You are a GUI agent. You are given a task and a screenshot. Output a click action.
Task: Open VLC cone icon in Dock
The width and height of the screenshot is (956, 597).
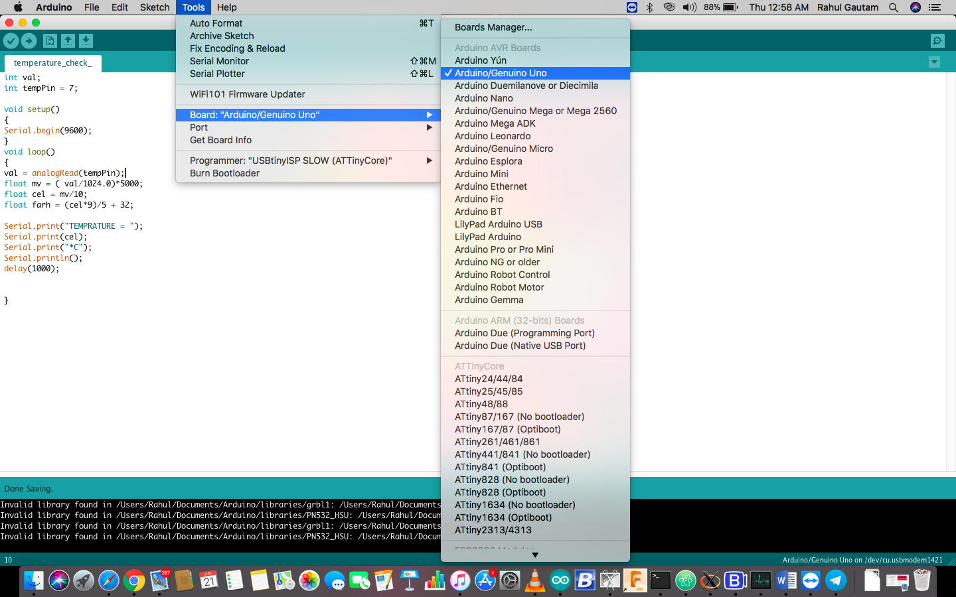tap(535, 580)
